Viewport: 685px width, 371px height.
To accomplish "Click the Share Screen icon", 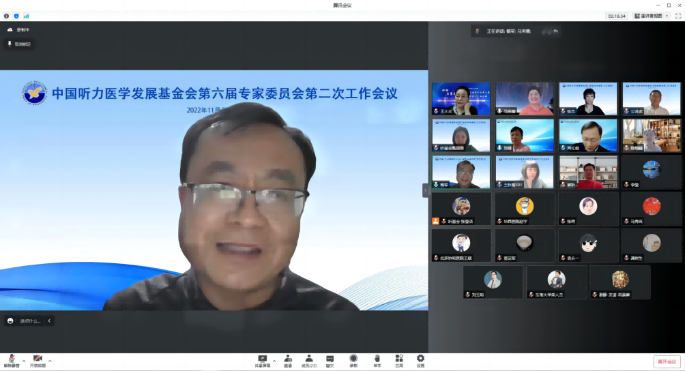I will pos(262,359).
